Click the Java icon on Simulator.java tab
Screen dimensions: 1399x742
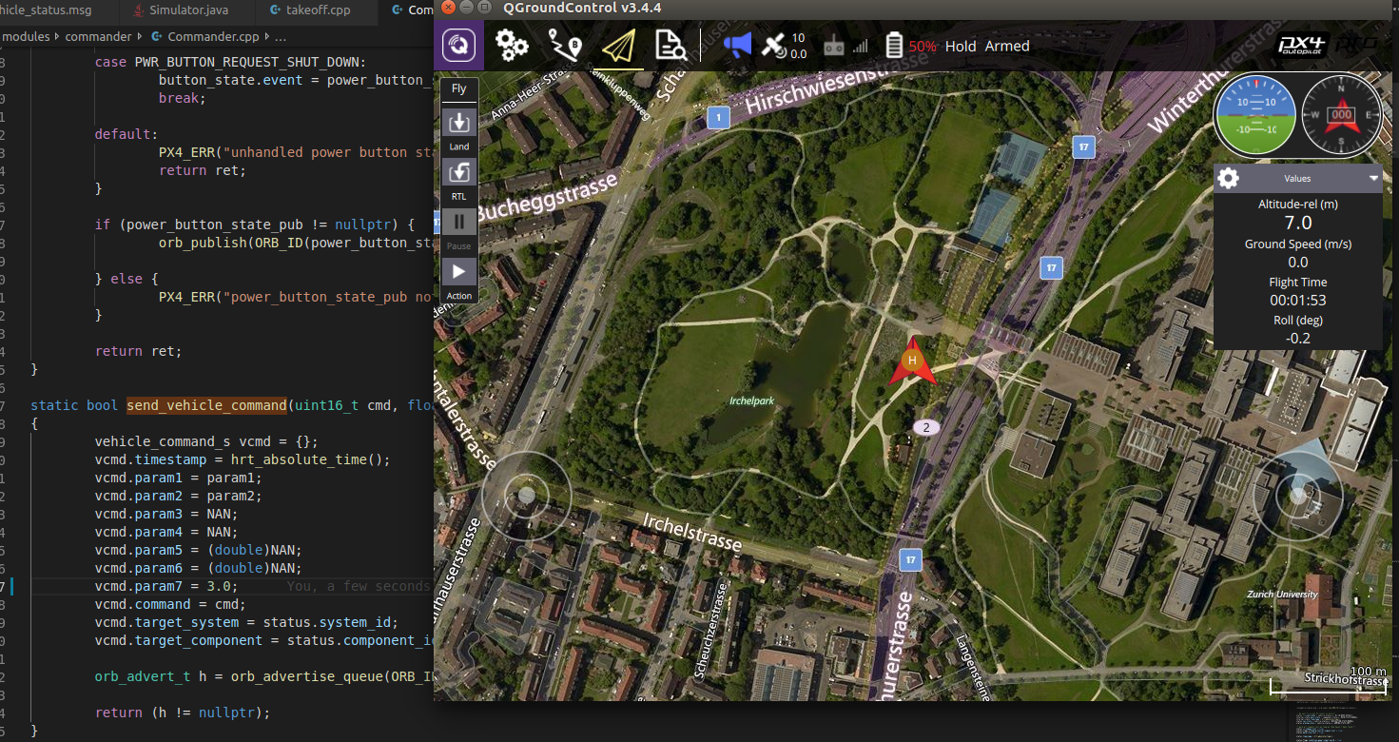[x=141, y=10]
